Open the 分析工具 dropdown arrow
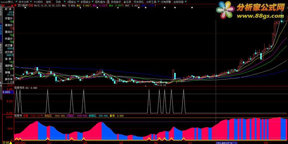The image size is (288, 144). [x=158, y=2]
